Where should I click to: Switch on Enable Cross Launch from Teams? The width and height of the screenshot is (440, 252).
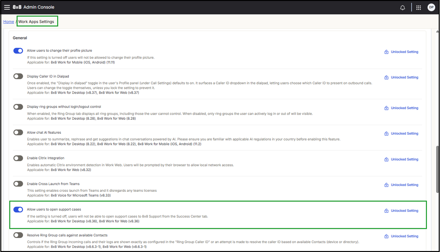18,184
